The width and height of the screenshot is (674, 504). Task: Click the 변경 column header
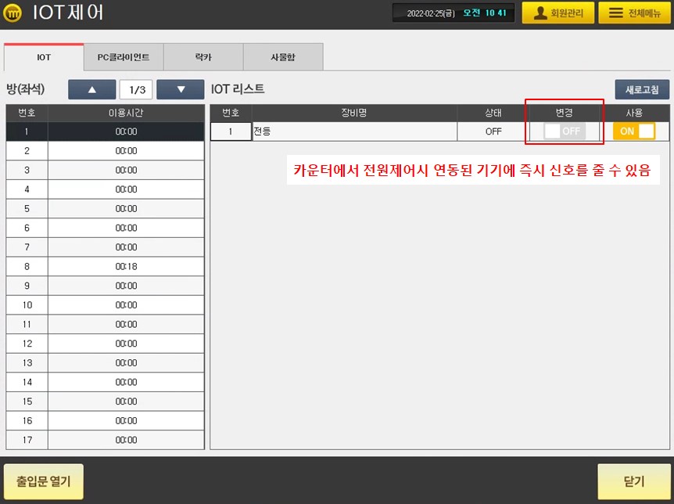pyautogui.click(x=565, y=113)
